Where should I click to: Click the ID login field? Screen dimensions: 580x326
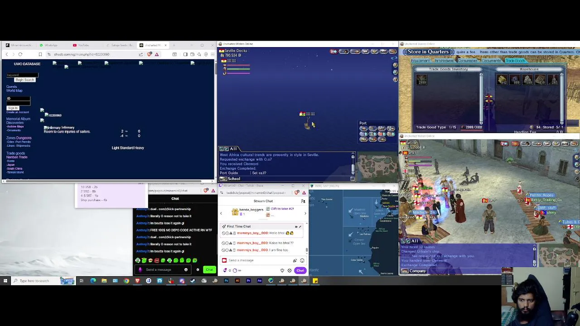(18, 98)
